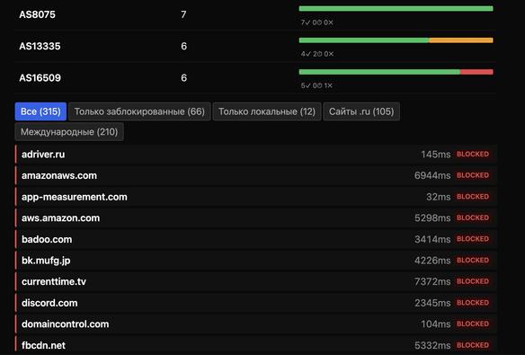Select the domaincontrol.com entry
This screenshot has width=525, height=355.
[x=256, y=324]
